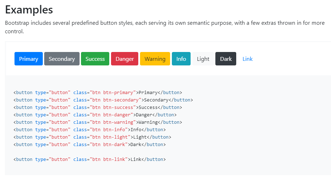Follow the blue Link text button
Viewport: 331px width, 180px height.
[248, 59]
